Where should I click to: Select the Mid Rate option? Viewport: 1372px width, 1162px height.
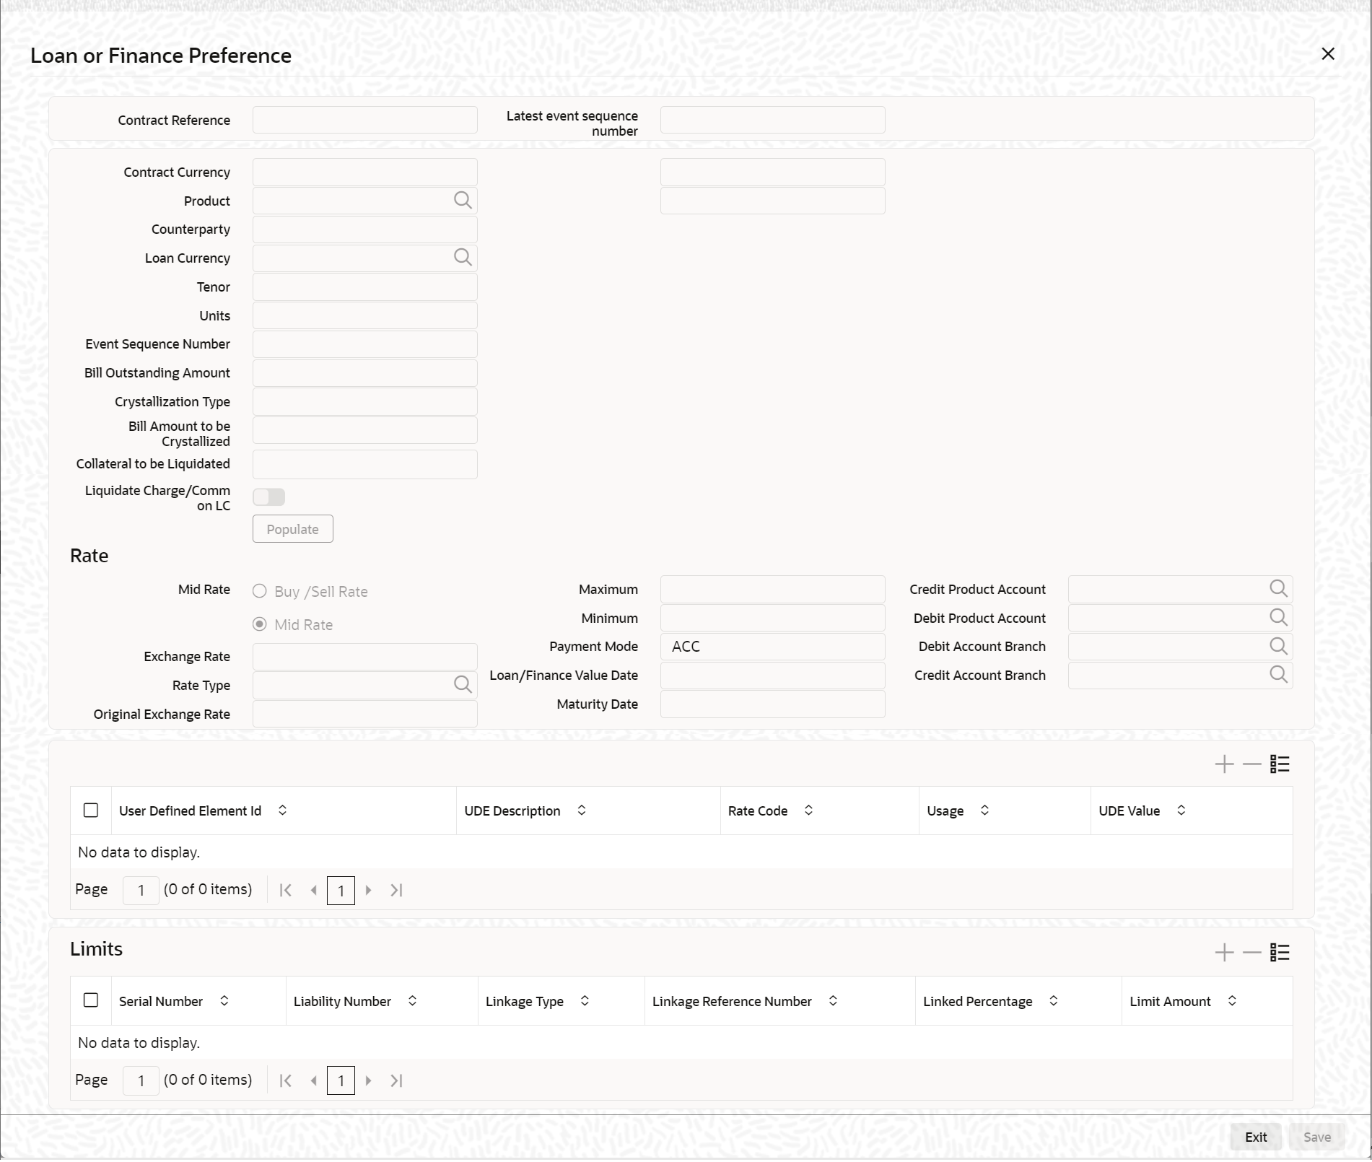click(x=260, y=624)
